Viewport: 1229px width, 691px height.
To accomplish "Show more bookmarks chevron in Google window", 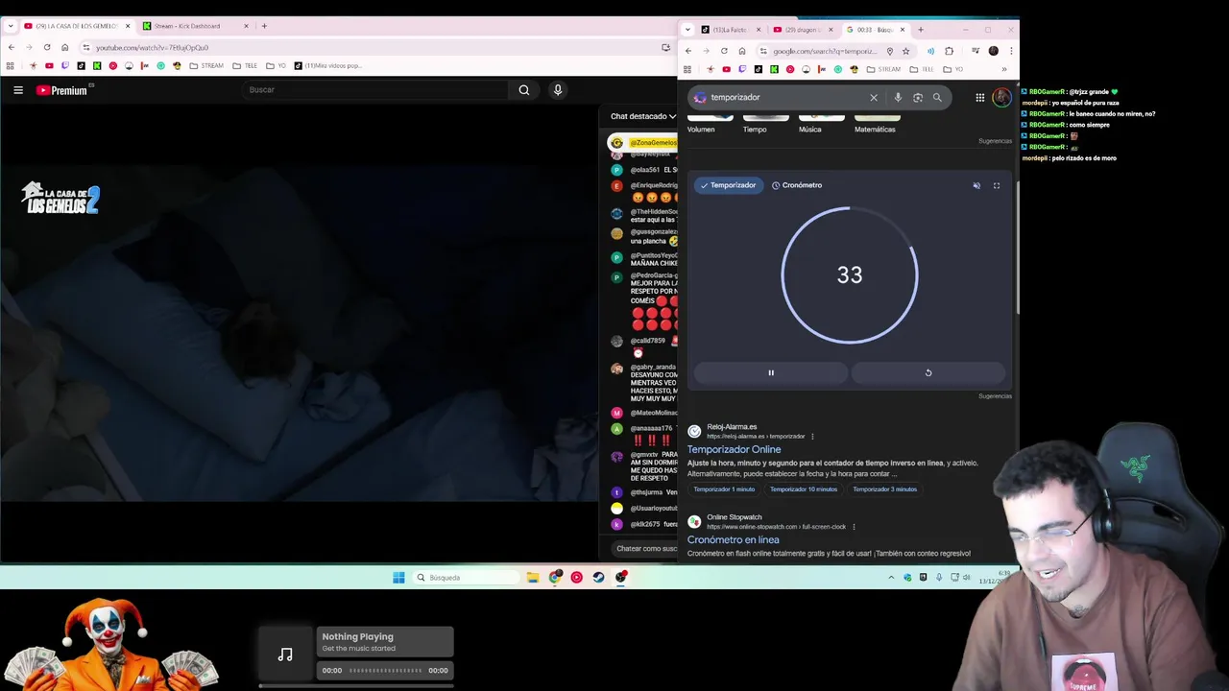I will click(x=1004, y=69).
